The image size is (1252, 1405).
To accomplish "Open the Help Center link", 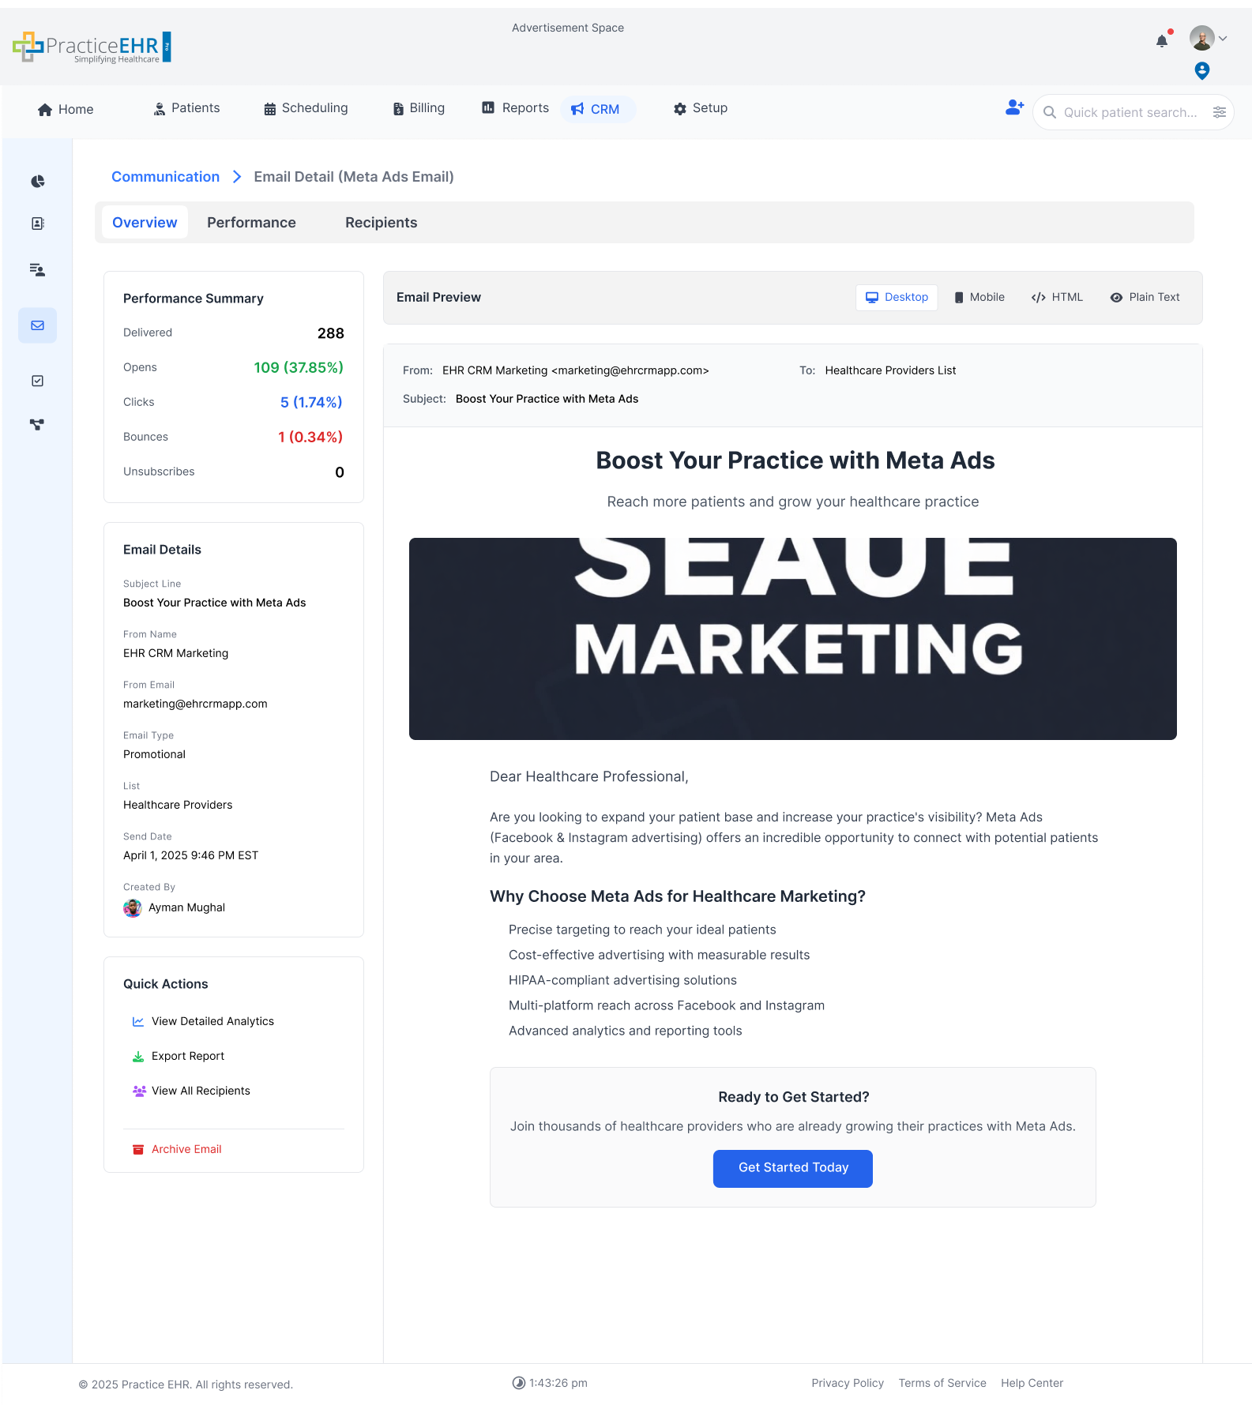I will (x=1032, y=1384).
